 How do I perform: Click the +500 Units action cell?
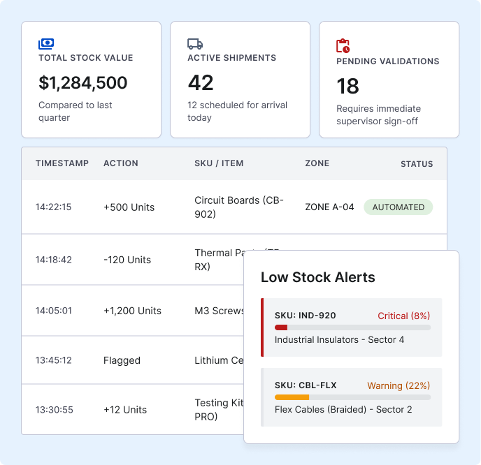[x=129, y=207]
